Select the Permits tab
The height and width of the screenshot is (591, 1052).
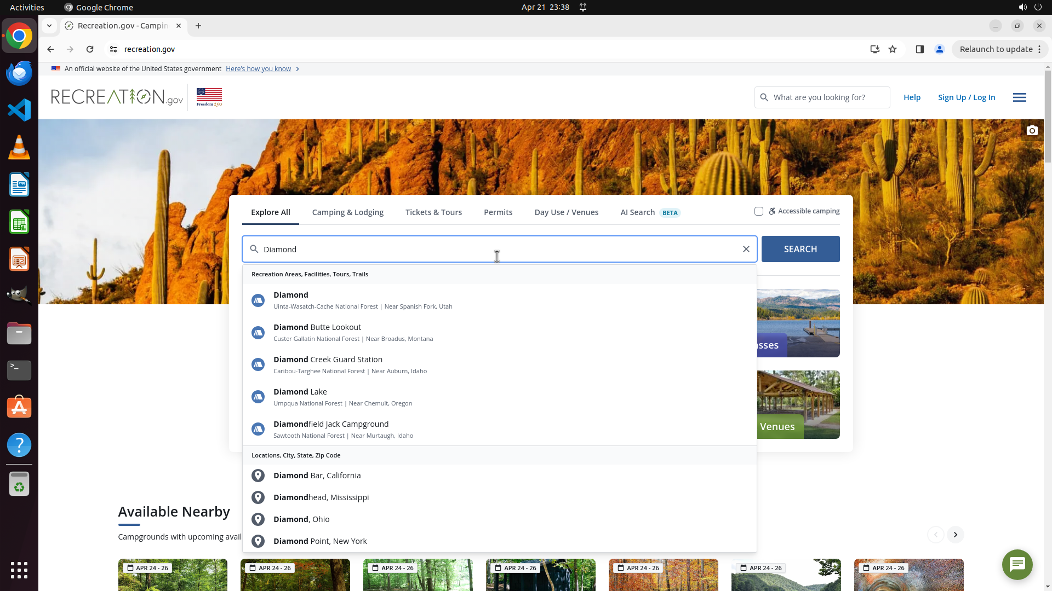[498, 212]
